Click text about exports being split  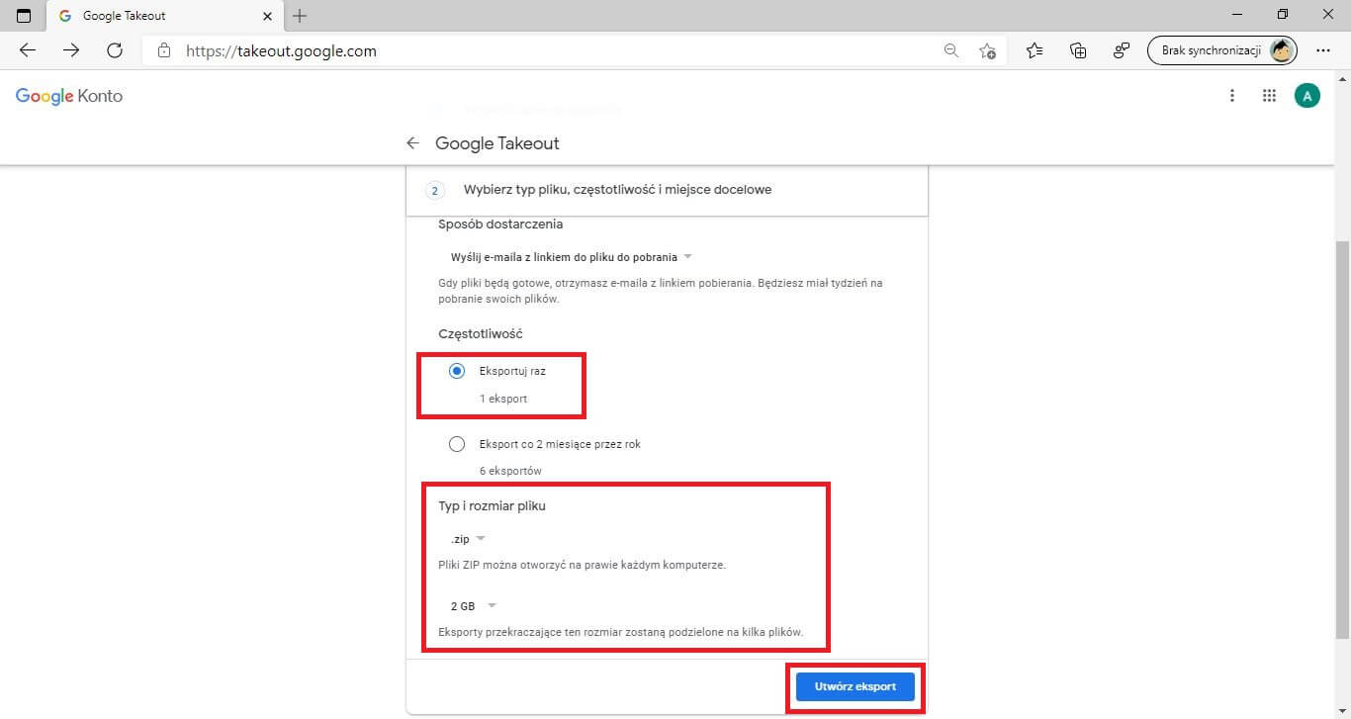point(621,632)
